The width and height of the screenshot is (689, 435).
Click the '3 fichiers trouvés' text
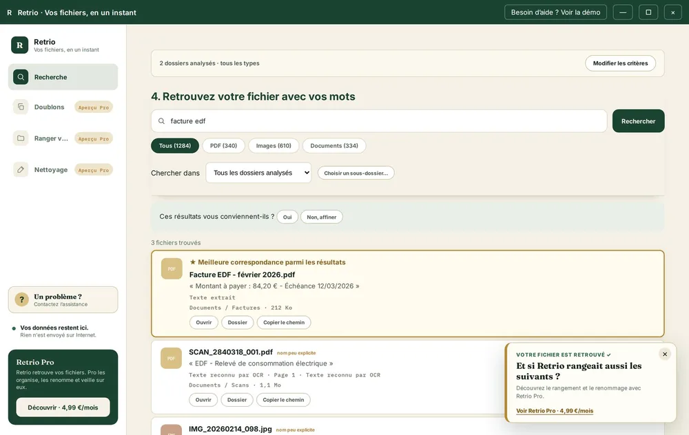point(176,243)
